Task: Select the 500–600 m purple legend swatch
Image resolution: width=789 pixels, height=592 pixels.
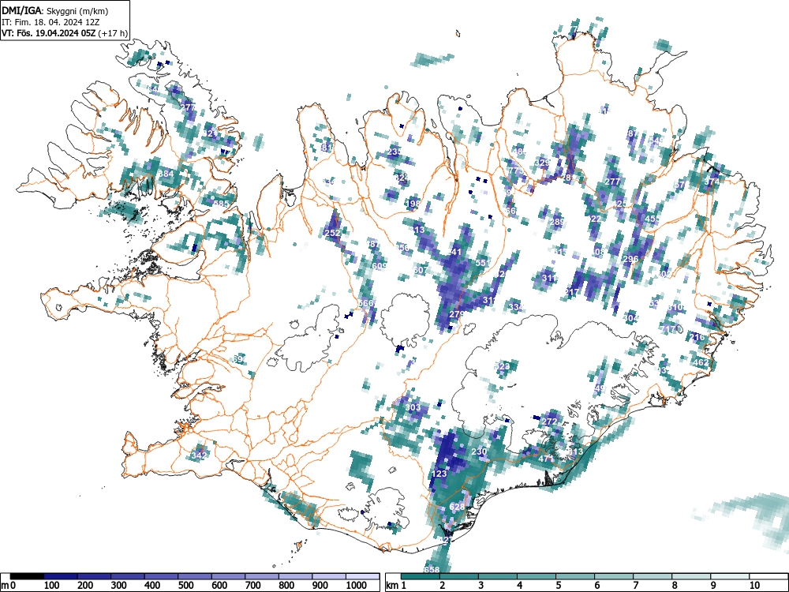Action: pyautogui.click(x=195, y=576)
